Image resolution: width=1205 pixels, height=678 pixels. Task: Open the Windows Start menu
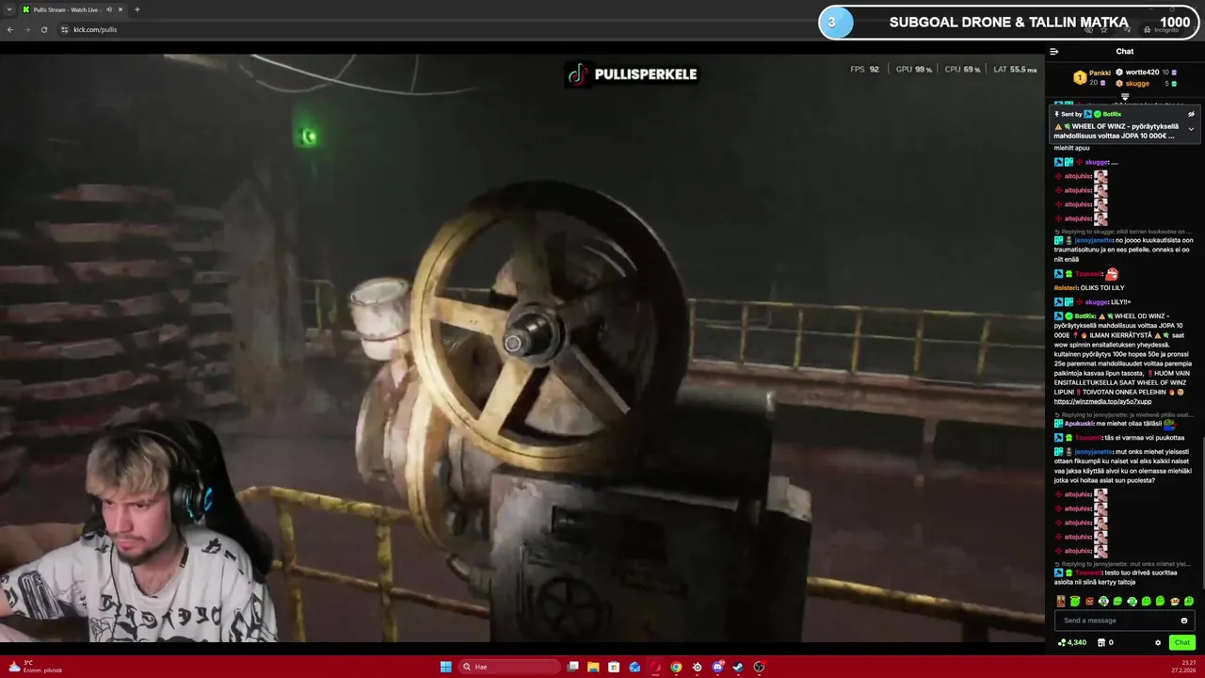tap(446, 667)
